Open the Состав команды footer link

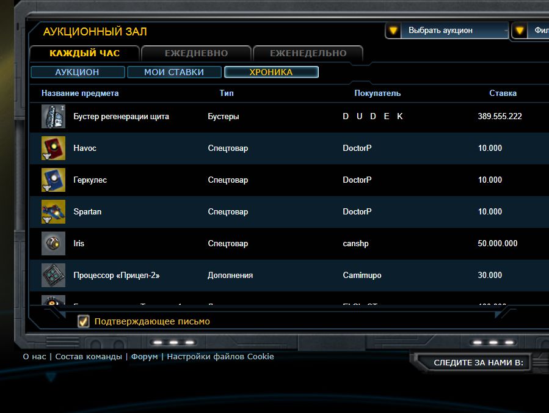click(89, 357)
